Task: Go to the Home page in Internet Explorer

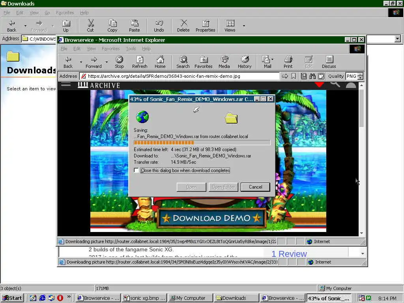Action: point(160,62)
